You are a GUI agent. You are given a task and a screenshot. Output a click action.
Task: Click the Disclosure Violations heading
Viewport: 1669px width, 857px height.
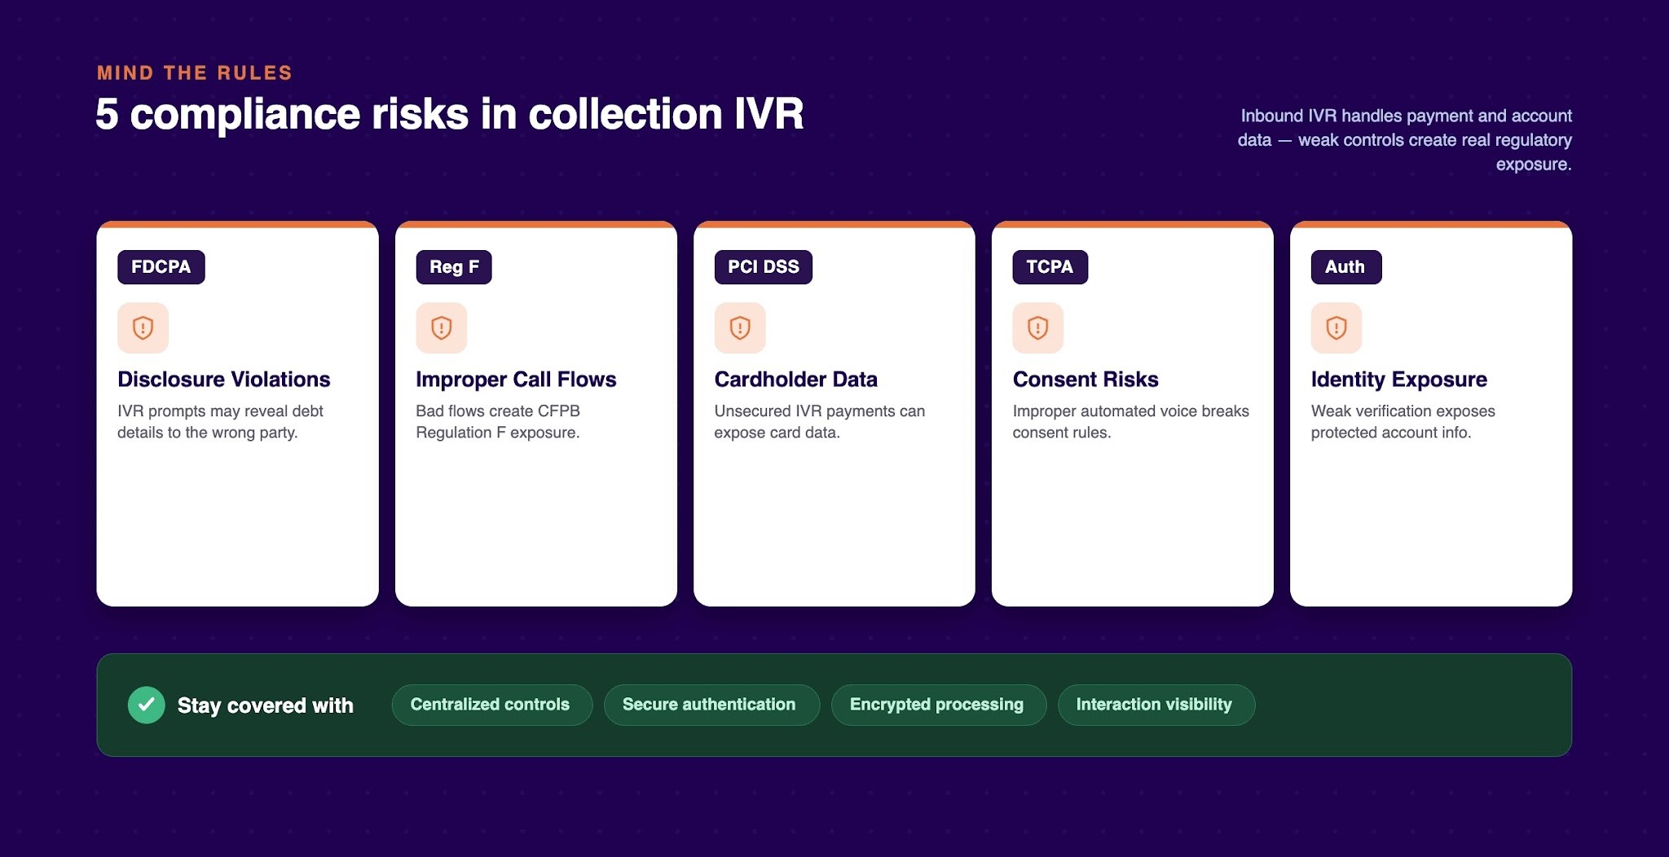pos(224,380)
